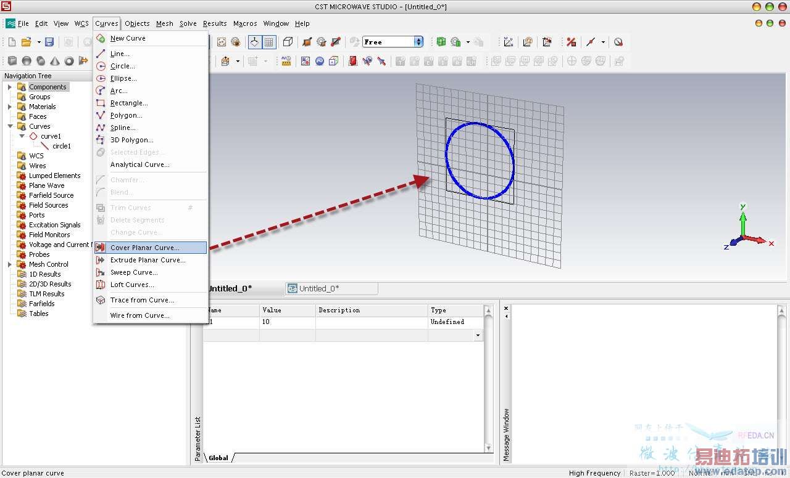
Task: Collapse the Curves tree node
Action: [10, 126]
